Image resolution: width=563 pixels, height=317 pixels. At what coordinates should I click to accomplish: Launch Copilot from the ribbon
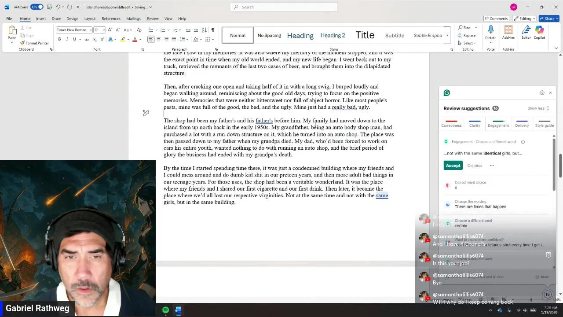(x=539, y=32)
